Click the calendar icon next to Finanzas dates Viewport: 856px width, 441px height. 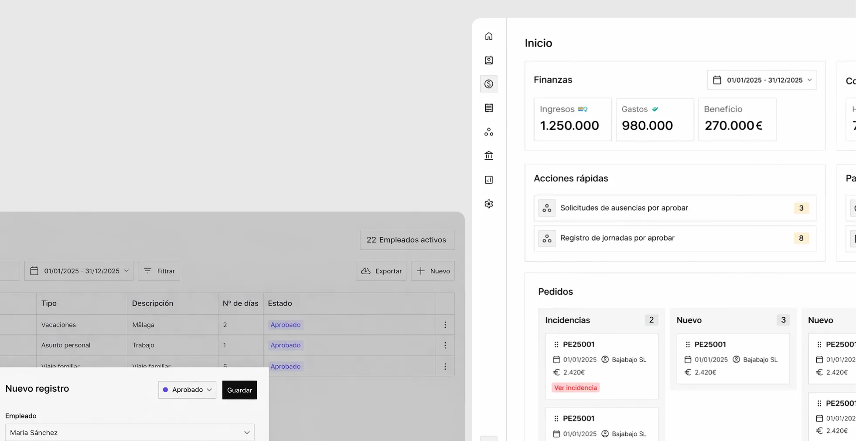point(717,80)
